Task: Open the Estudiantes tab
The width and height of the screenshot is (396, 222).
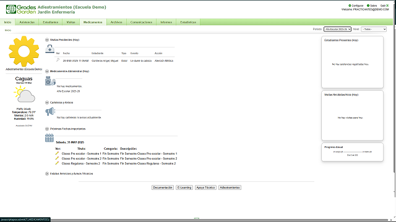Action: 51,22
